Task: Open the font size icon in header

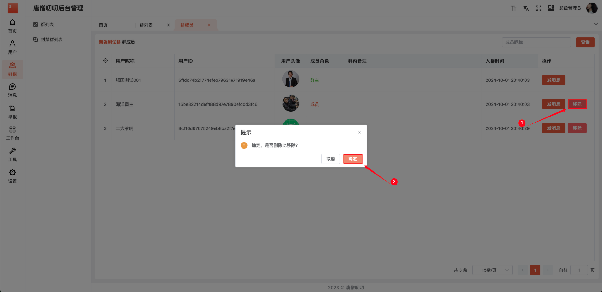Action: 513,8
